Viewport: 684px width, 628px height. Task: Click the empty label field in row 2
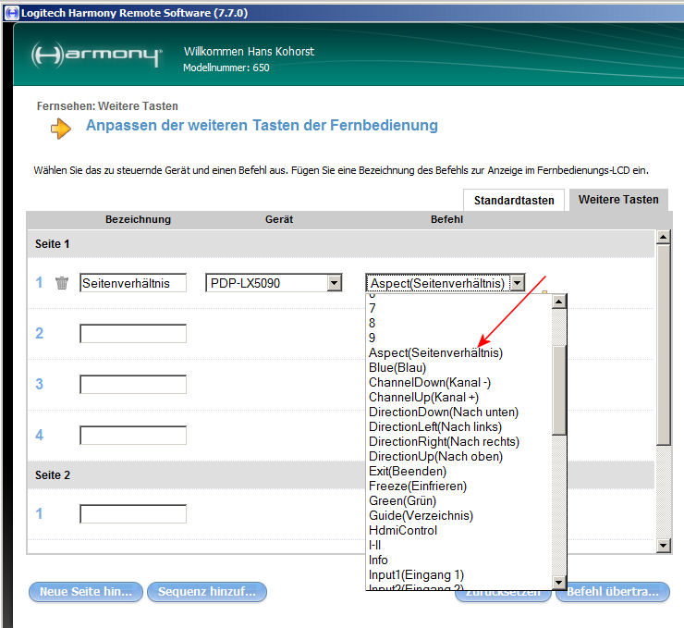coord(133,333)
